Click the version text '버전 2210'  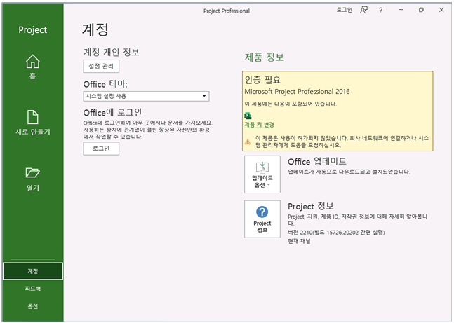point(300,233)
